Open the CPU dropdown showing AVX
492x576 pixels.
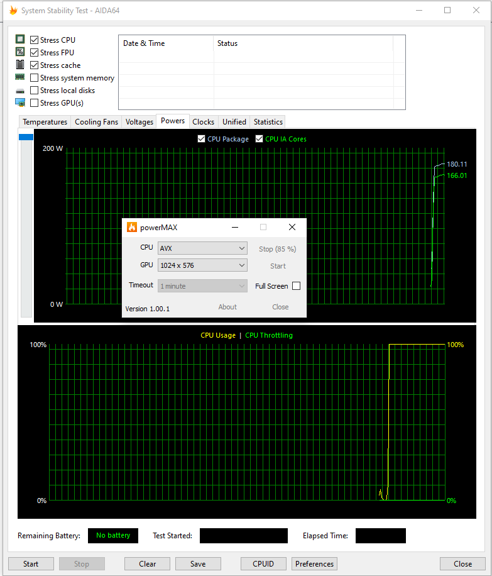[x=202, y=248]
